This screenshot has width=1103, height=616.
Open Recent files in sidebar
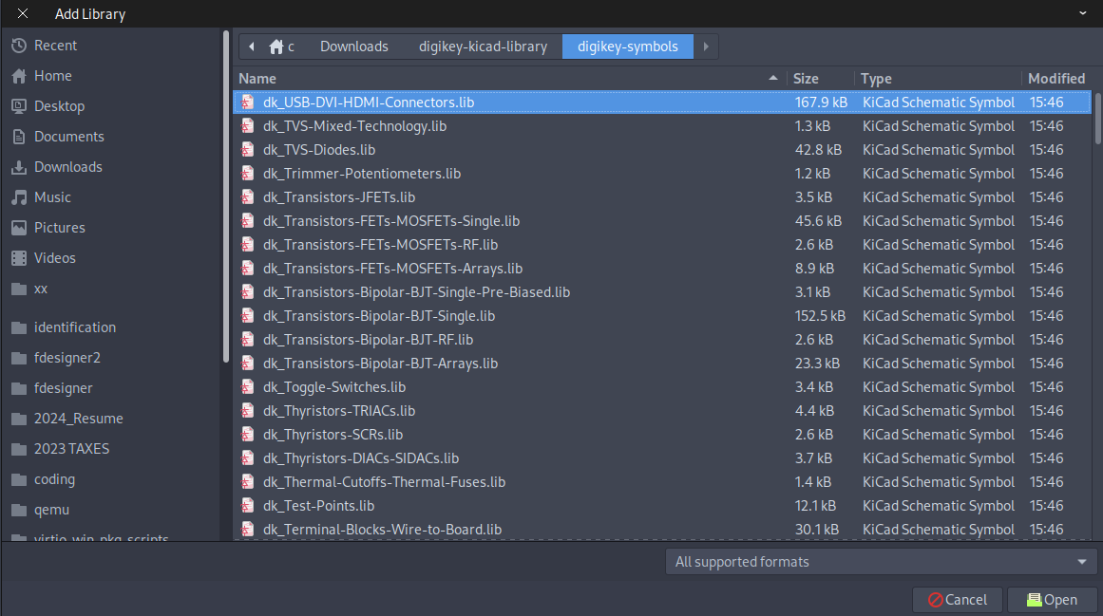(55, 46)
